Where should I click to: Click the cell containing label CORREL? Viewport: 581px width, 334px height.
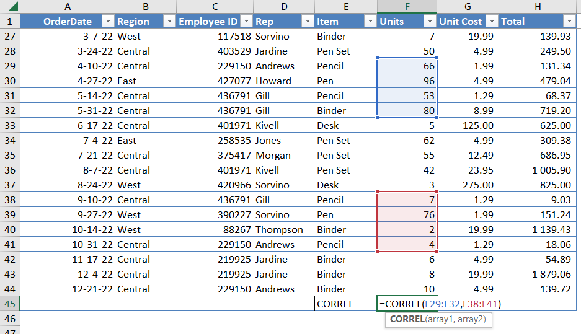[346, 304]
